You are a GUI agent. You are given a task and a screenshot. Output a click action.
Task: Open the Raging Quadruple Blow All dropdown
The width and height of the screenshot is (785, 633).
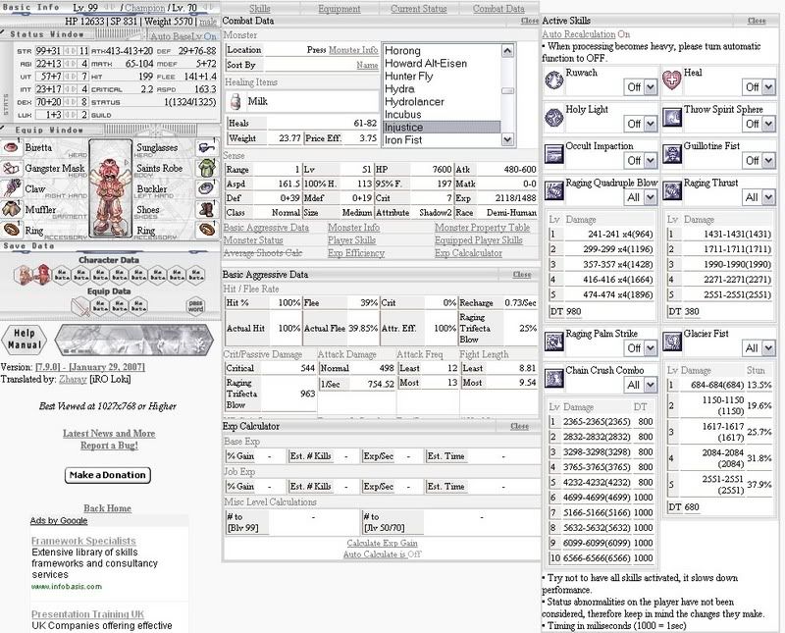(x=640, y=197)
